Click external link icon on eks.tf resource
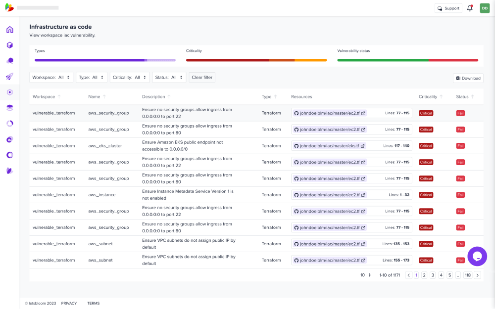The width and height of the screenshot is (495, 309). pyautogui.click(x=362, y=146)
